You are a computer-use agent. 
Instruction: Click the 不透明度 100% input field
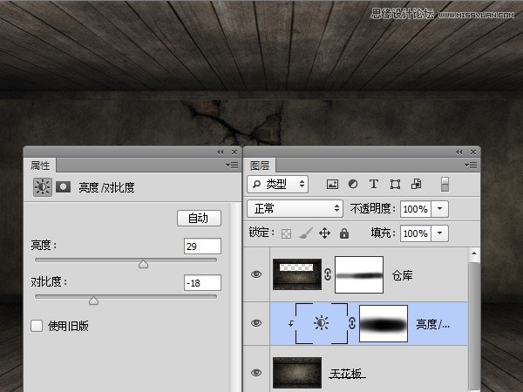(x=416, y=209)
